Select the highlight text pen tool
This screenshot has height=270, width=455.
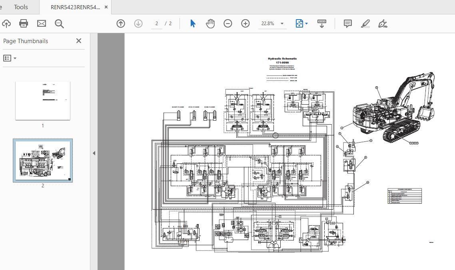tap(365, 24)
